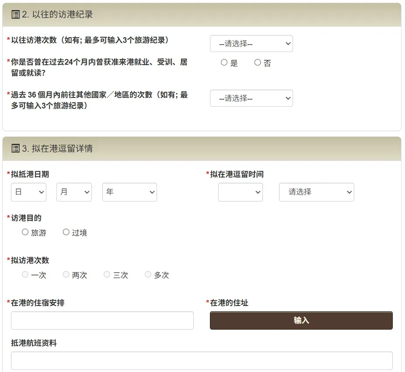Select 否 for past 24 months approval

258,63
